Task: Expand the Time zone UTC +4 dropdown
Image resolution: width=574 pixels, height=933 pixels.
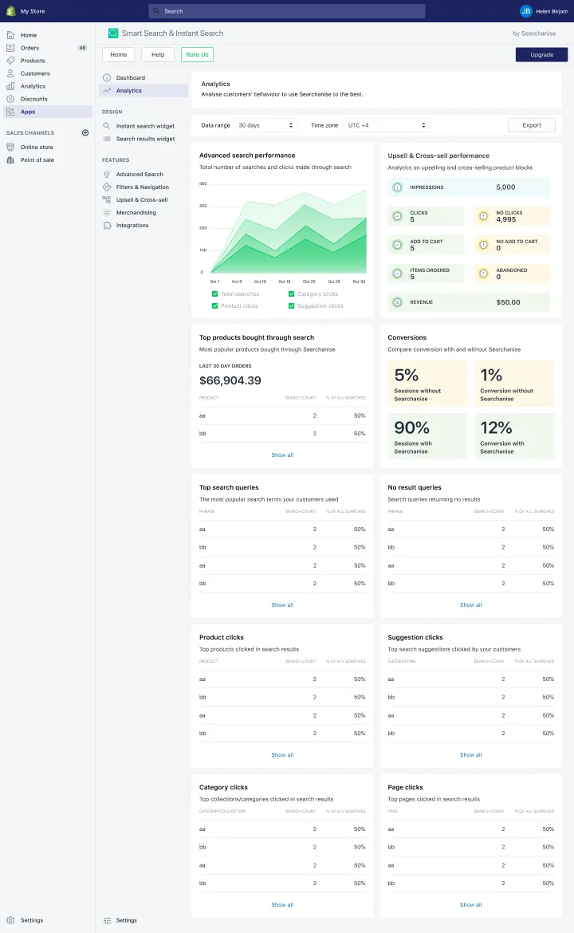Action: tap(387, 125)
